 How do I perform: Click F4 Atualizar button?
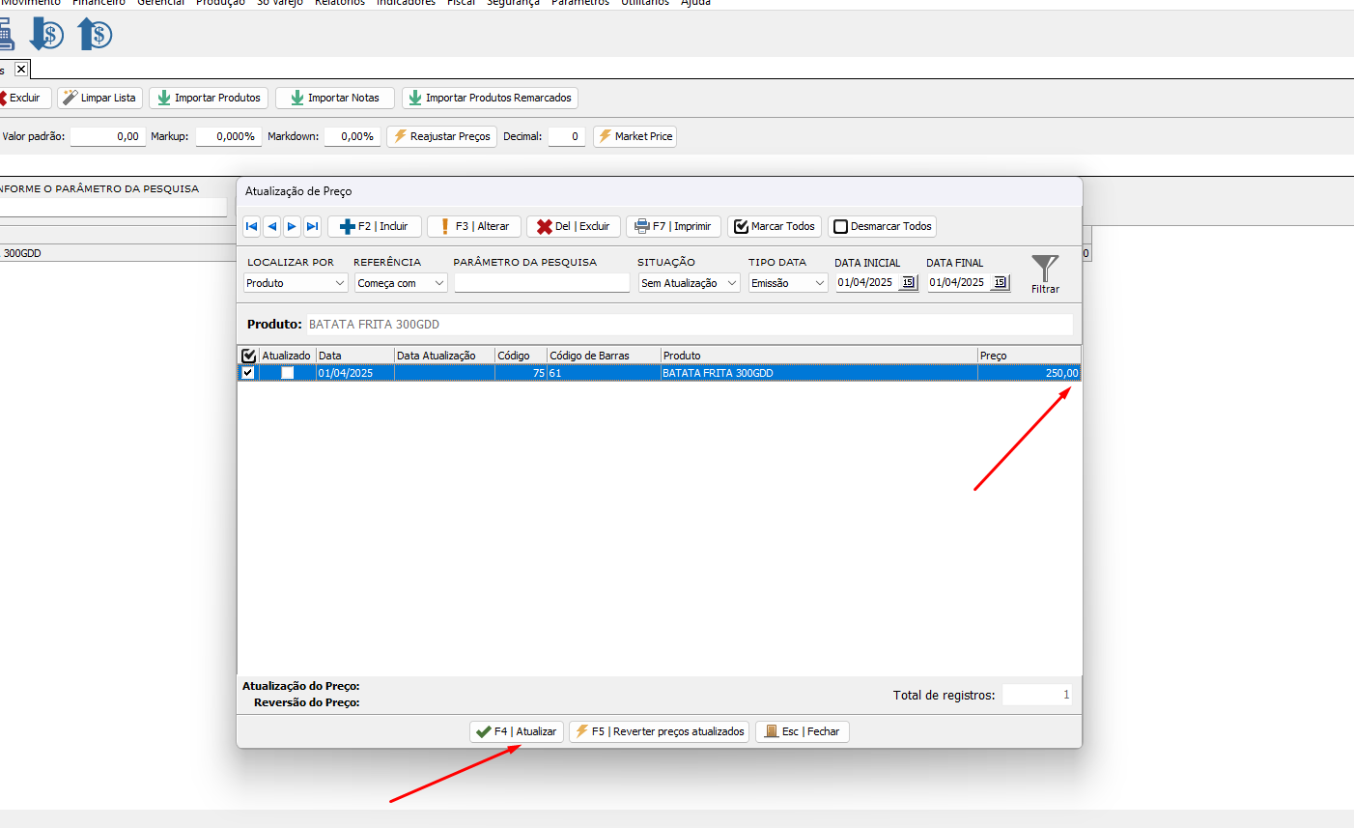click(x=516, y=731)
